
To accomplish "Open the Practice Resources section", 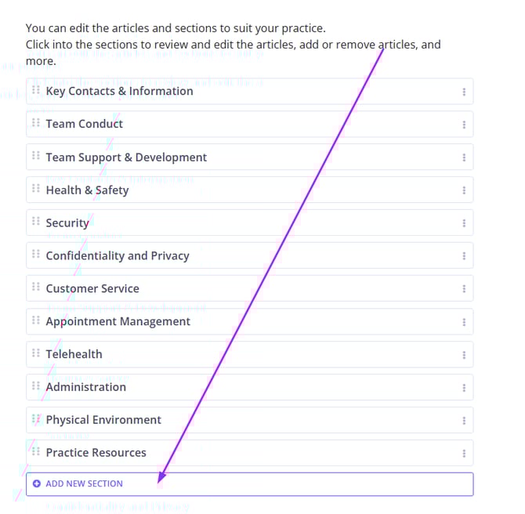I will [x=96, y=453].
